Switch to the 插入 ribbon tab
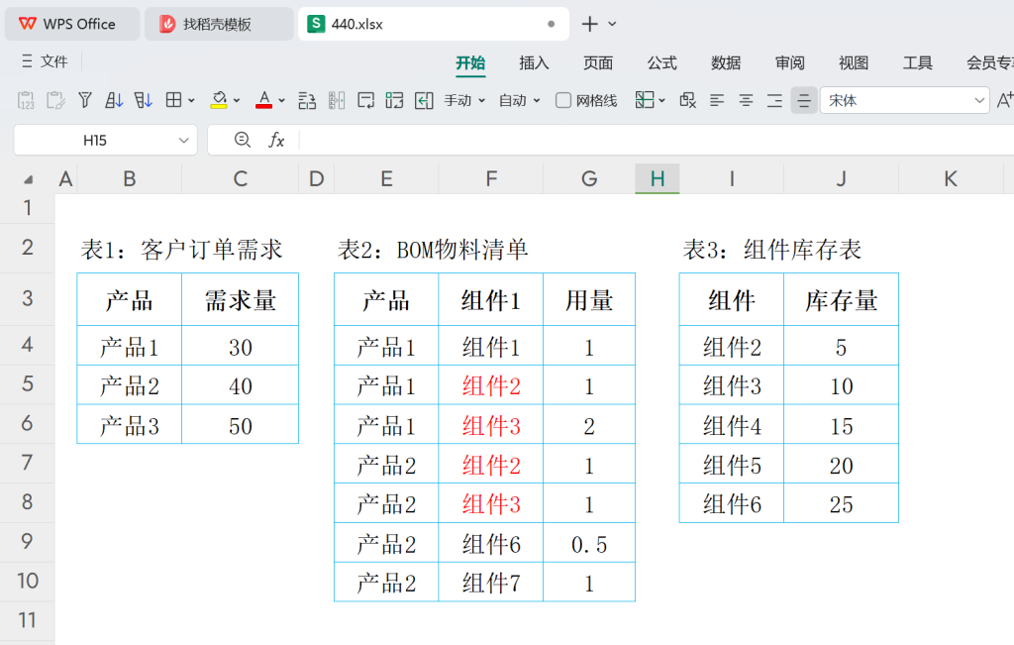Screen dimensions: 1014x645 pos(534,62)
